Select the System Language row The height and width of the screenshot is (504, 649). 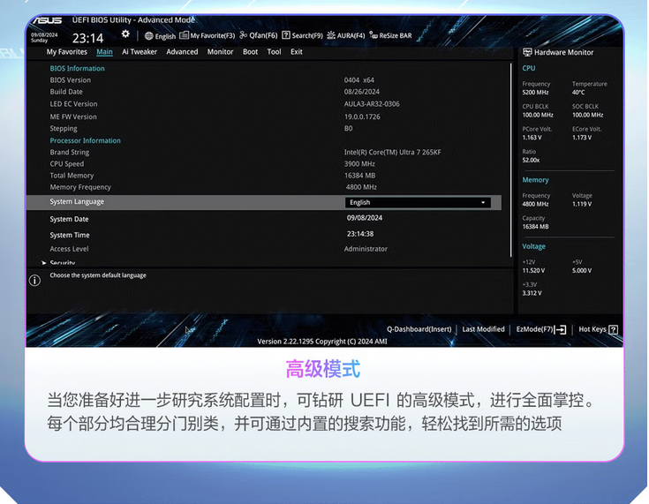[x=264, y=202]
